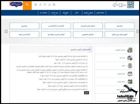
Task: Expand the معرفی سازمان menu
Action: pyautogui.click(x=88, y=13)
